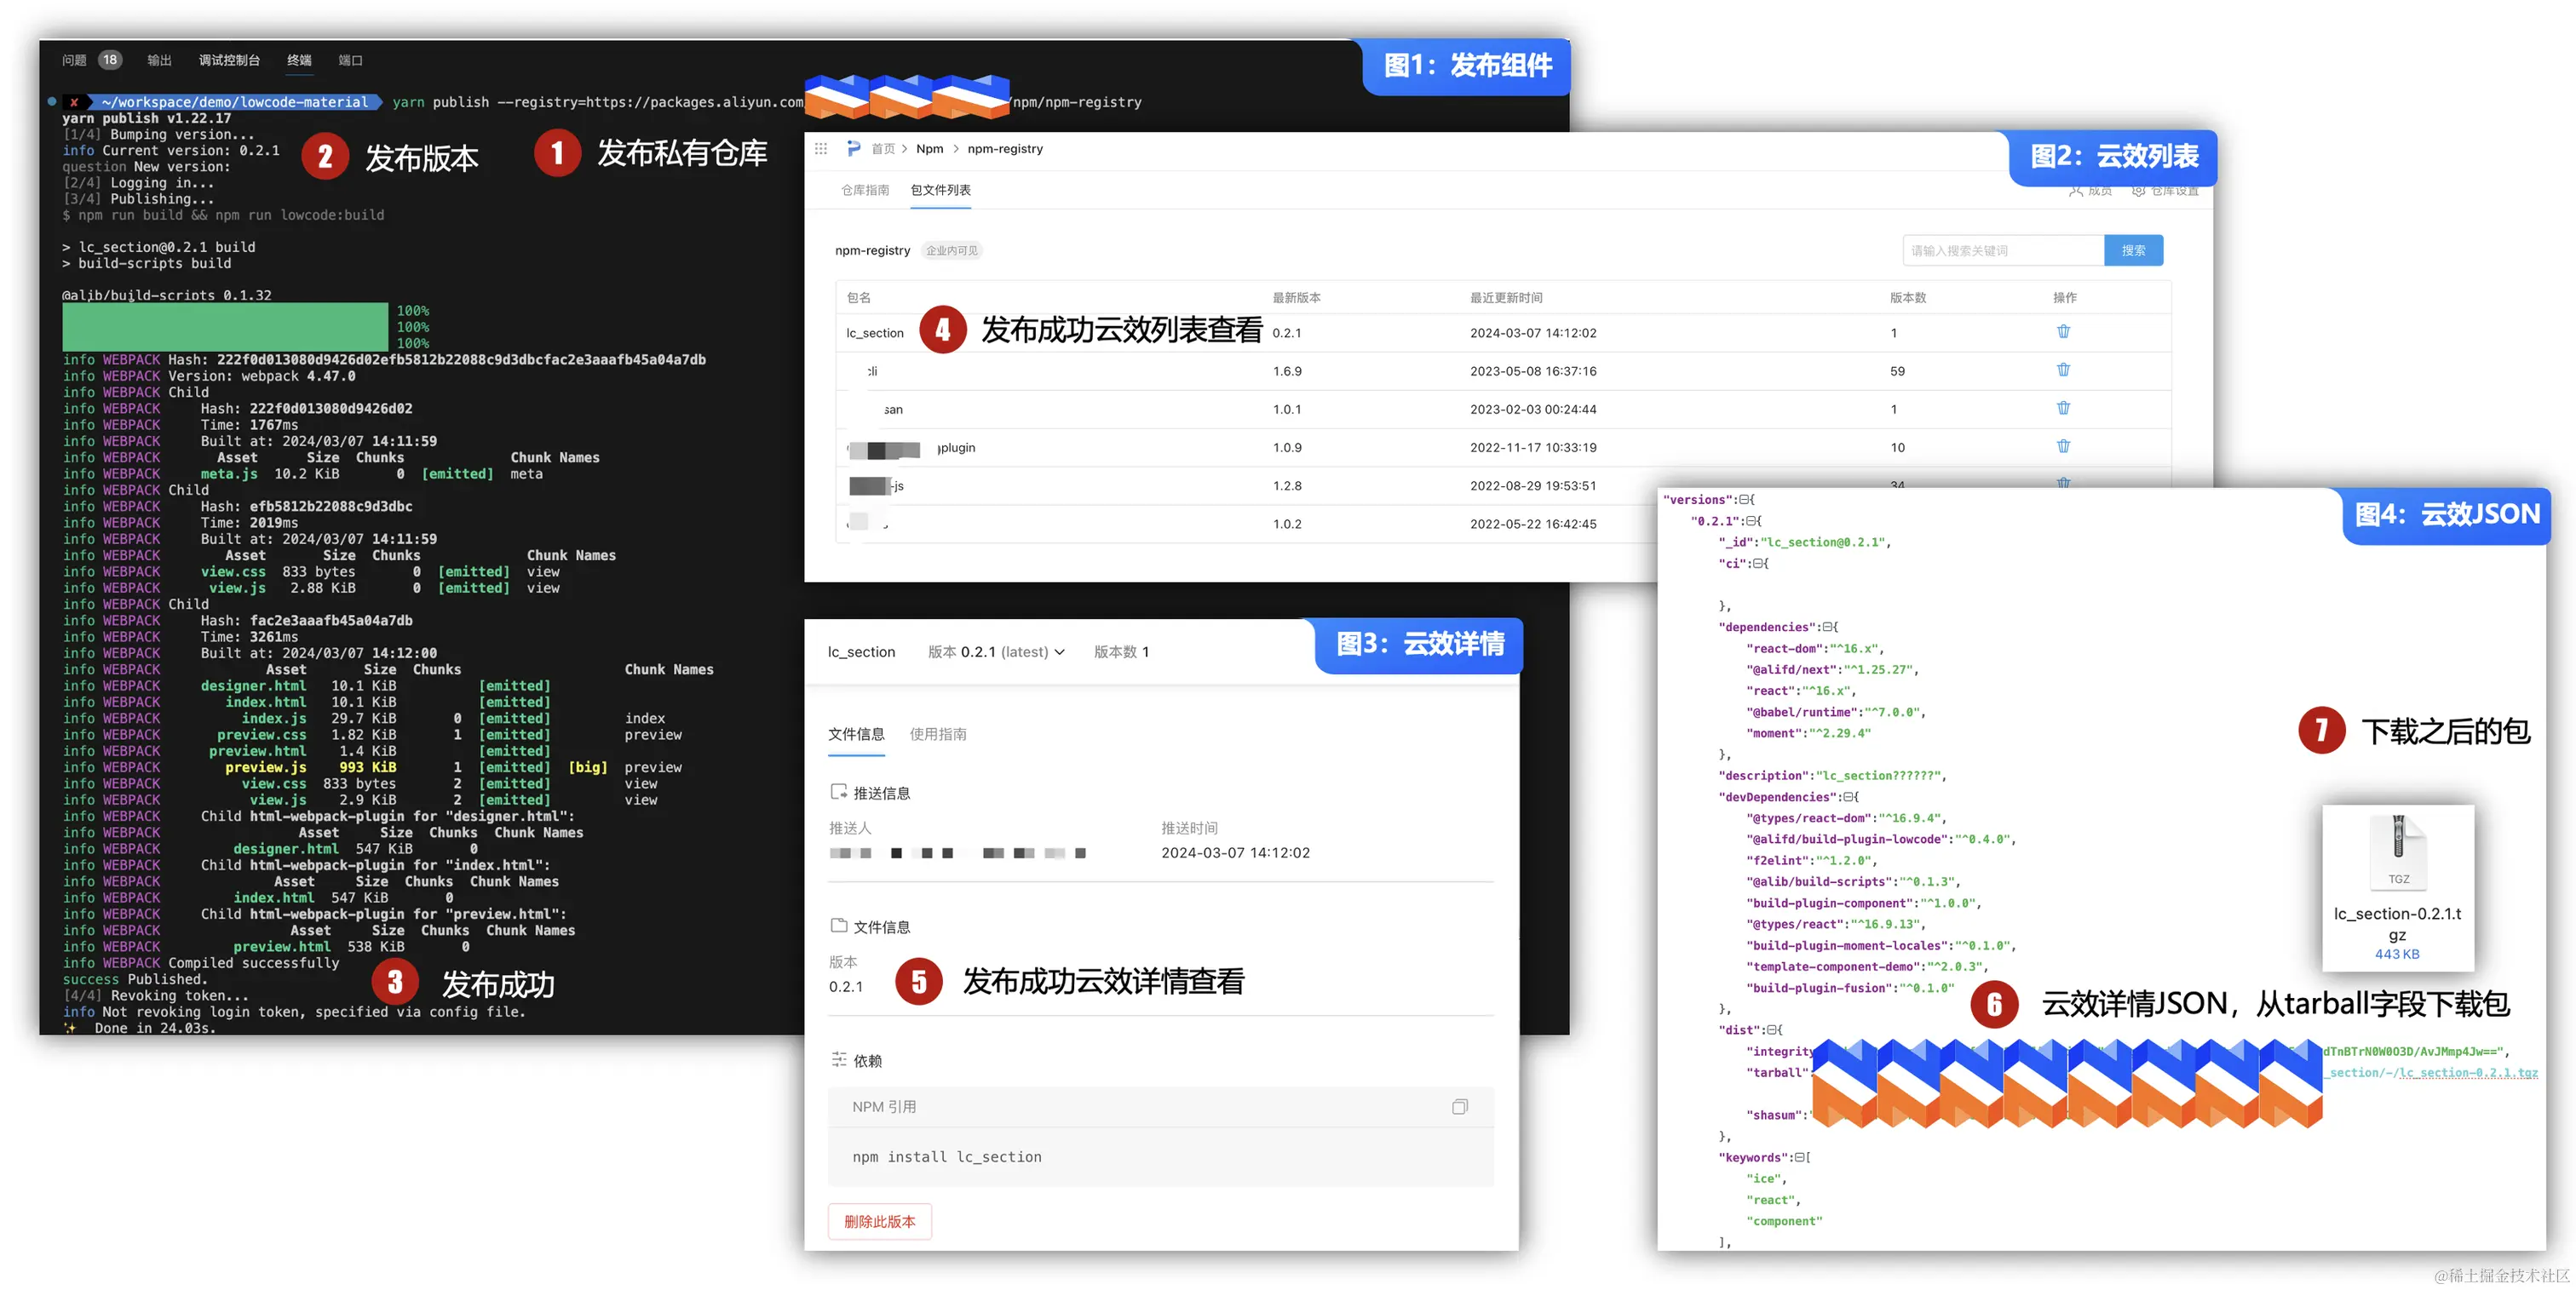Click the 文件信息 document icon

click(x=839, y=927)
